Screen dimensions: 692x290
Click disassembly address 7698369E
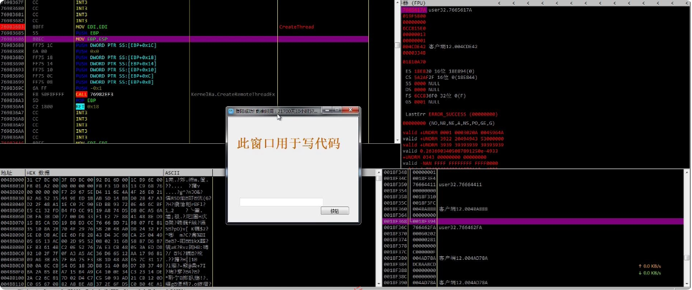(x=12, y=94)
